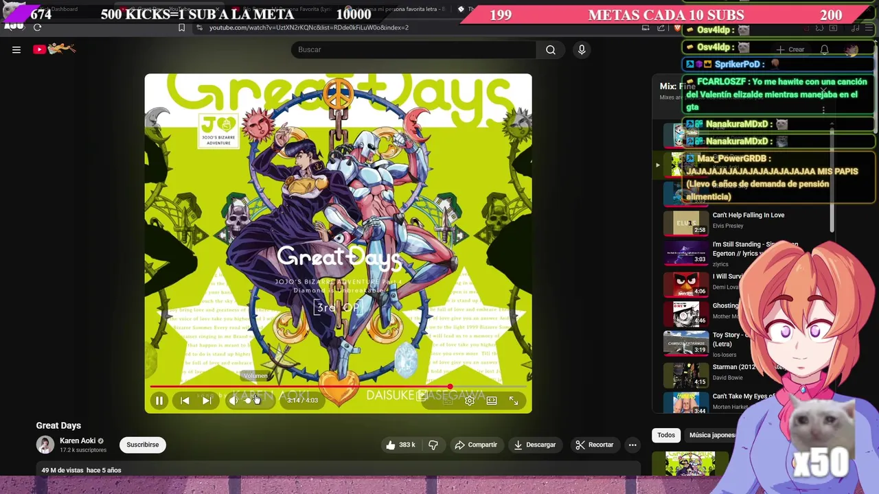
Task: Open I Will Survive Angry Birds thumbnail
Action: point(685,283)
